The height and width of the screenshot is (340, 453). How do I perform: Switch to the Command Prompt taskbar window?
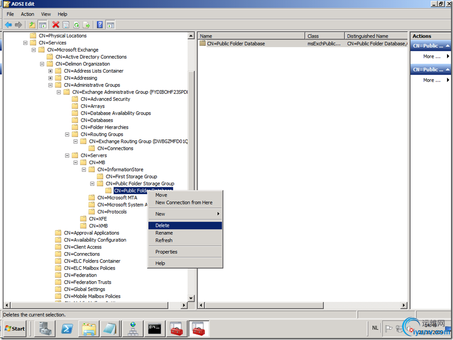tap(155, 329)
